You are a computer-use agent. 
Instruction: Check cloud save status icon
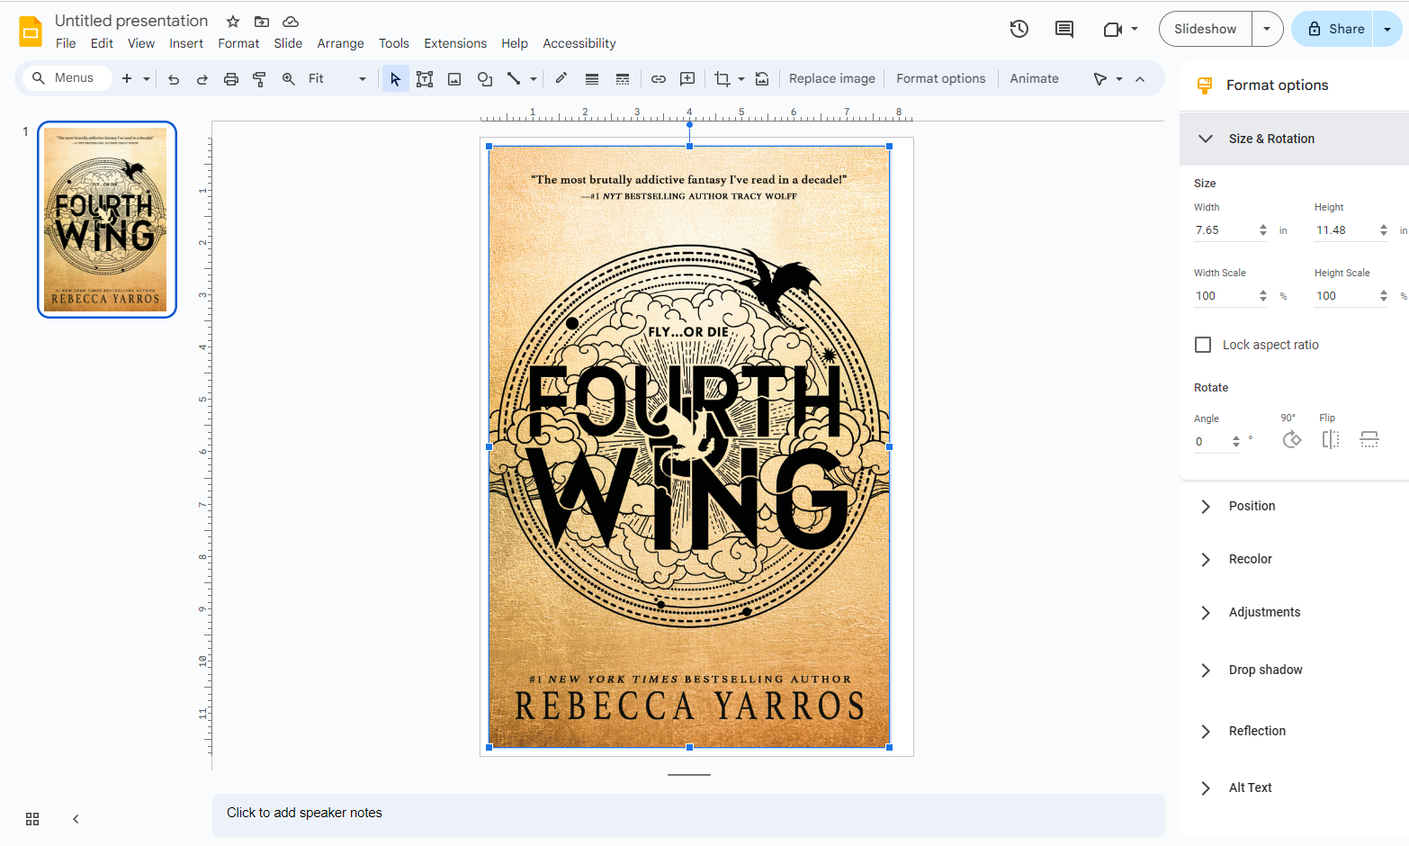click(291, 22)
